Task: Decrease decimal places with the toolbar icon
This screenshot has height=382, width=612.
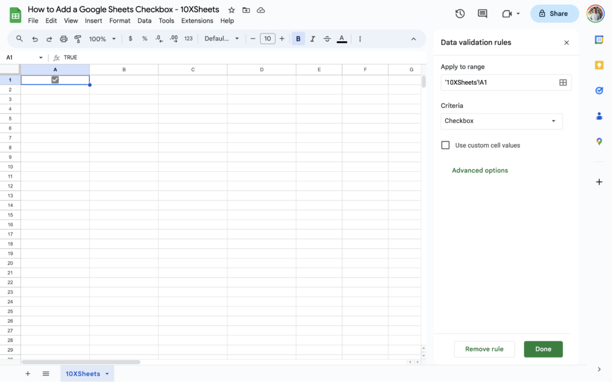Action: tap(158, 38)
